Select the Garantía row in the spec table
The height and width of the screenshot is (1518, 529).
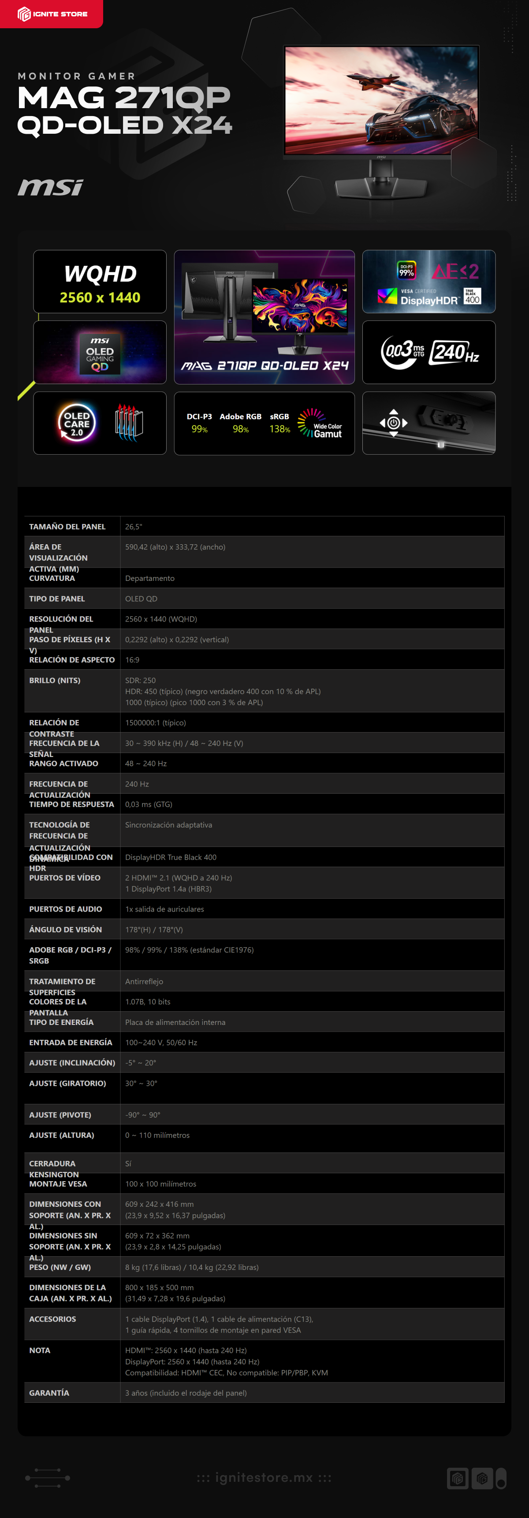coord(264,1393)
